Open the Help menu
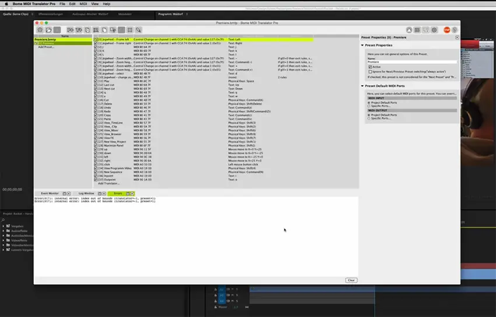Screen dimensions: 496x317 (107, 4)
